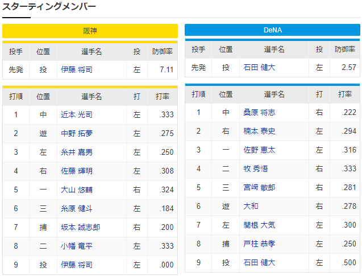Viewport: 362px width, 276px height.
Task: Open player link 小幡 竜平
Action: [x=77, y=246]
